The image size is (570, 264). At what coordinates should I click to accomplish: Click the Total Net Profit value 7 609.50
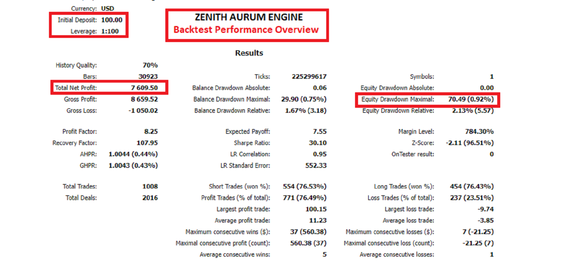(x=144, y=88)
